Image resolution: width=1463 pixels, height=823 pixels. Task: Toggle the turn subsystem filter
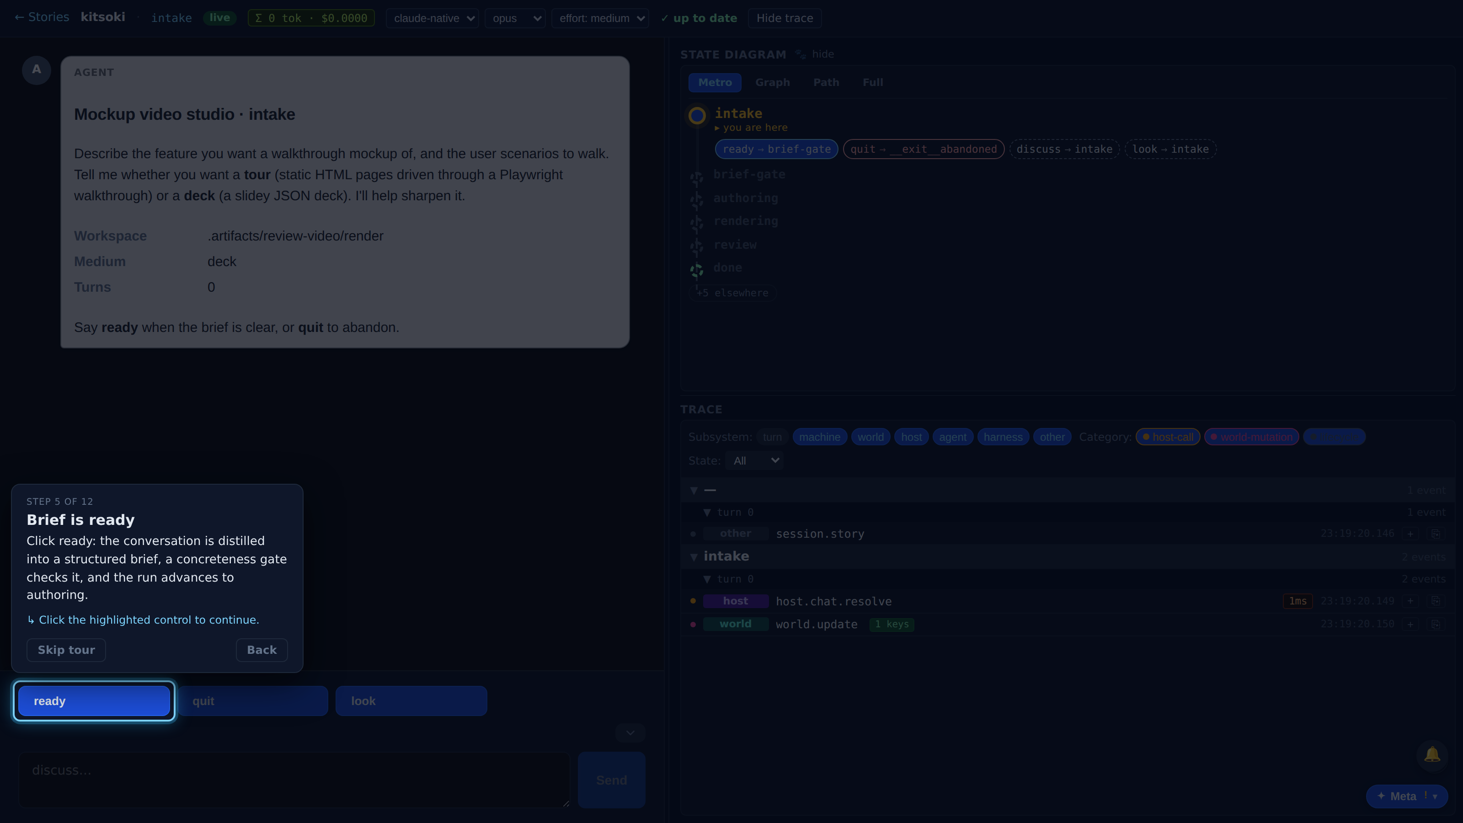click(772, 437)
